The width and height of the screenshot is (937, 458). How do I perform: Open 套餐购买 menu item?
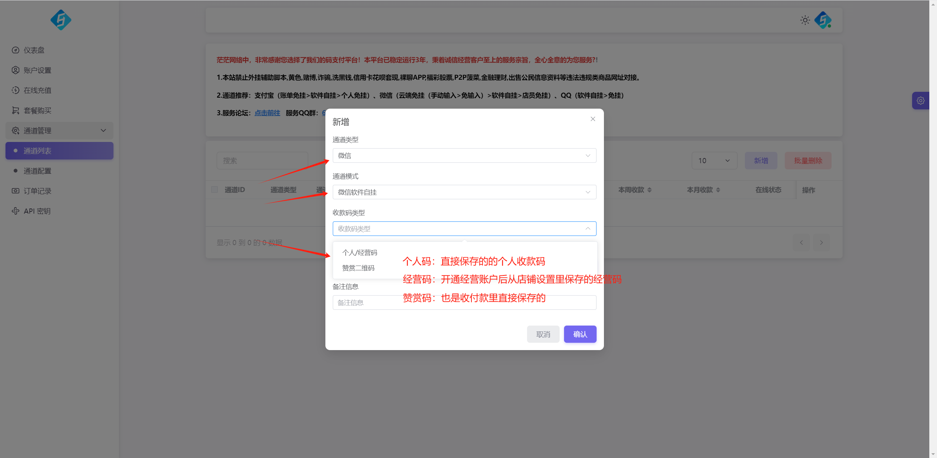(x=59, y=110)
